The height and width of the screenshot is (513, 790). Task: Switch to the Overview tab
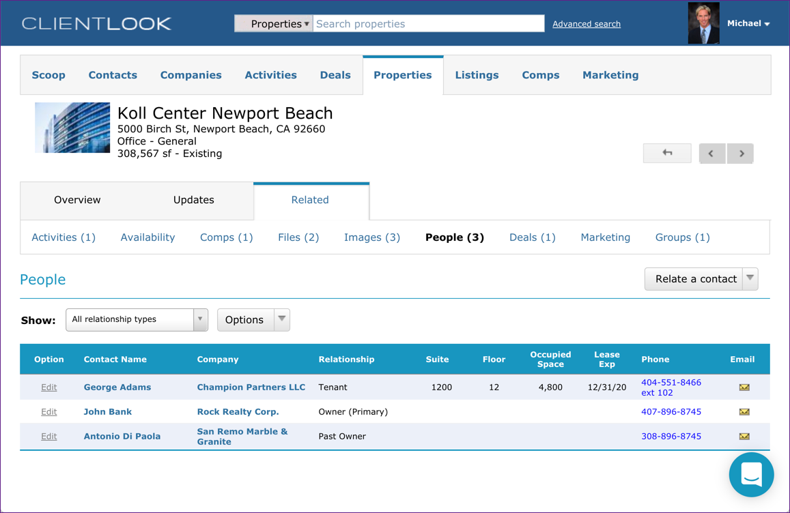click(x=77, y=200)
